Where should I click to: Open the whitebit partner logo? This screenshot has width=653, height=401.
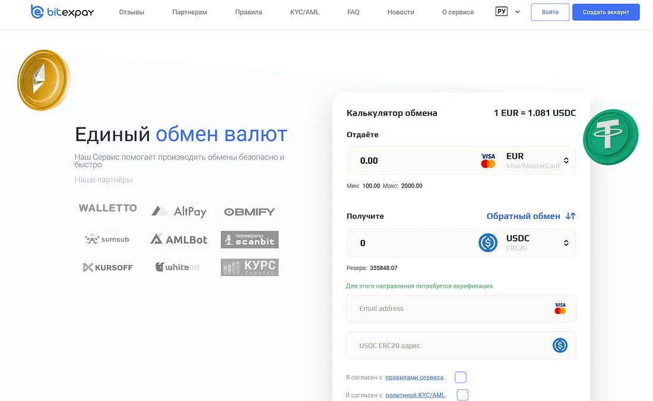pyautogui.click(x=177, y=267)
